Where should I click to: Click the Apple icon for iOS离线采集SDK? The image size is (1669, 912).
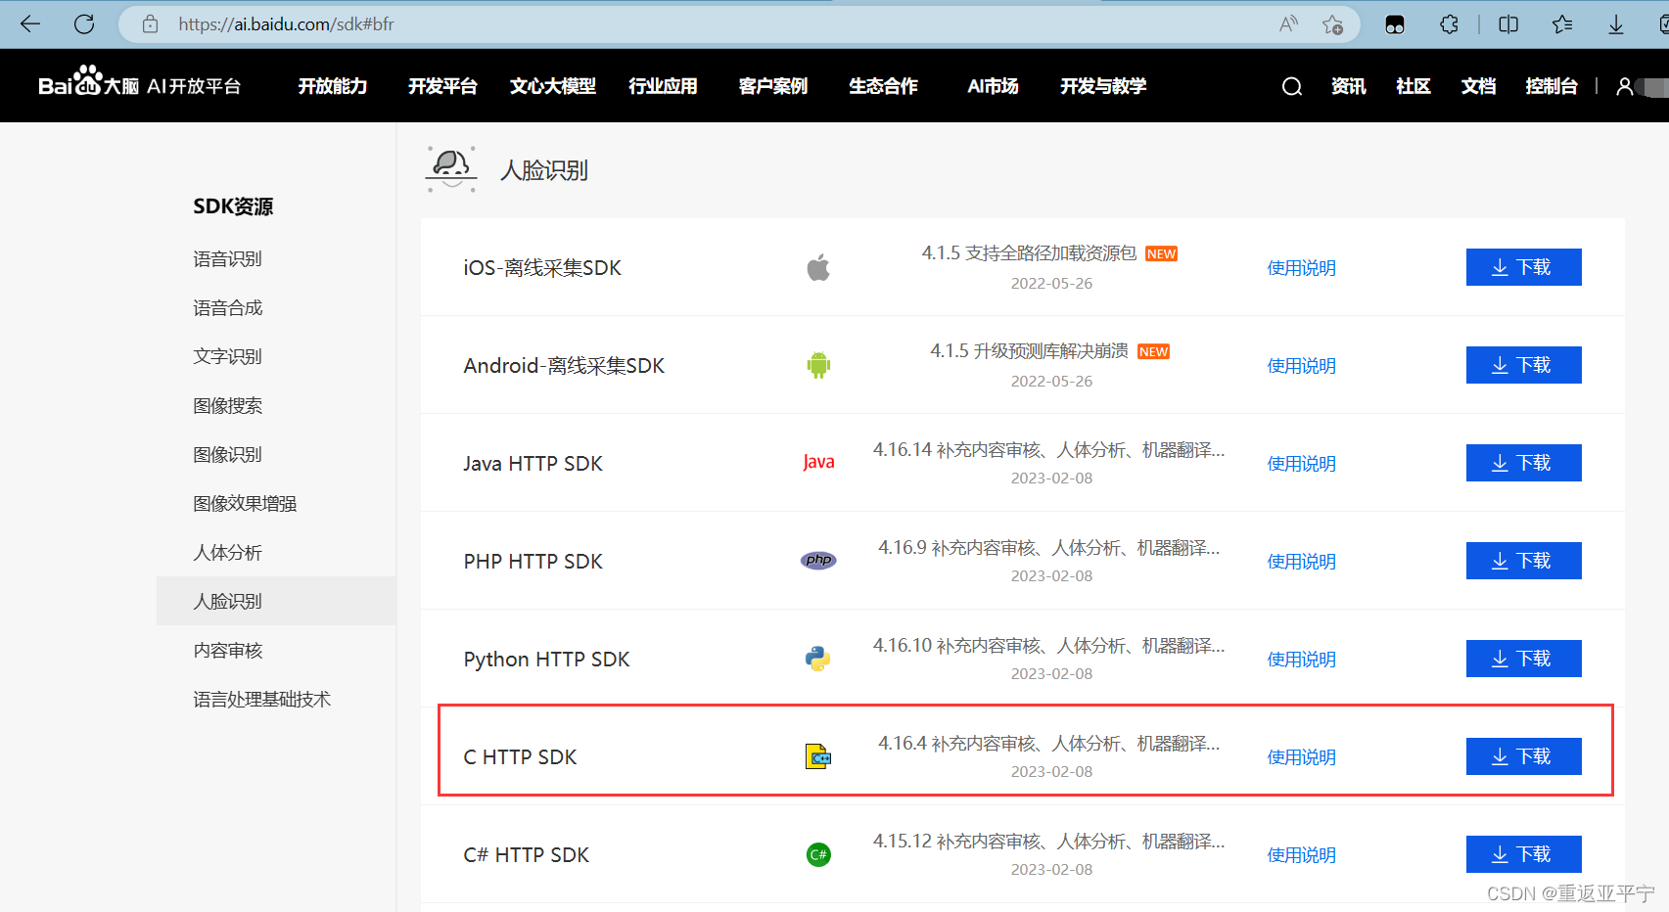coord(818,266)
